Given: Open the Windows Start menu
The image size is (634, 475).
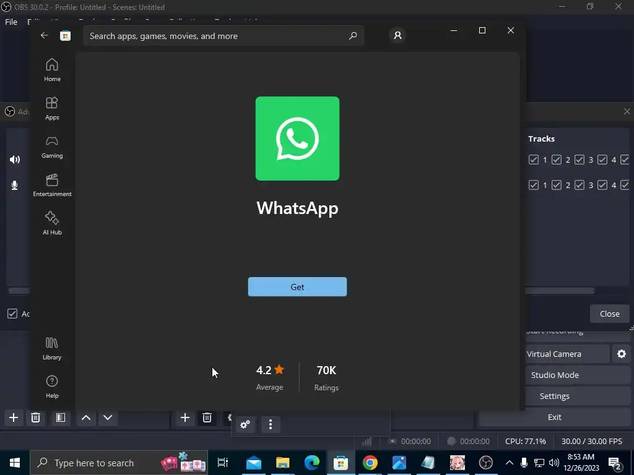Looking at the screenshot, I should [15, 463].
